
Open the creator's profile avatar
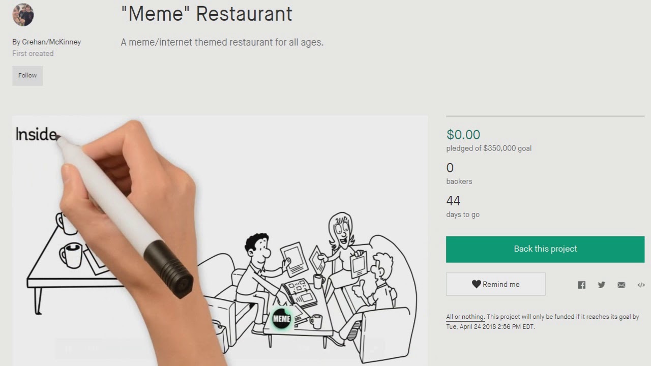click(23, 15)
